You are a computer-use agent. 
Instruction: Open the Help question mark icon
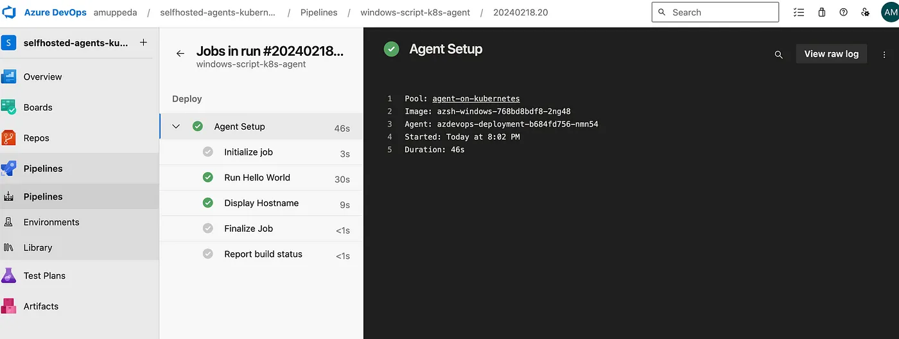[843, 12]
